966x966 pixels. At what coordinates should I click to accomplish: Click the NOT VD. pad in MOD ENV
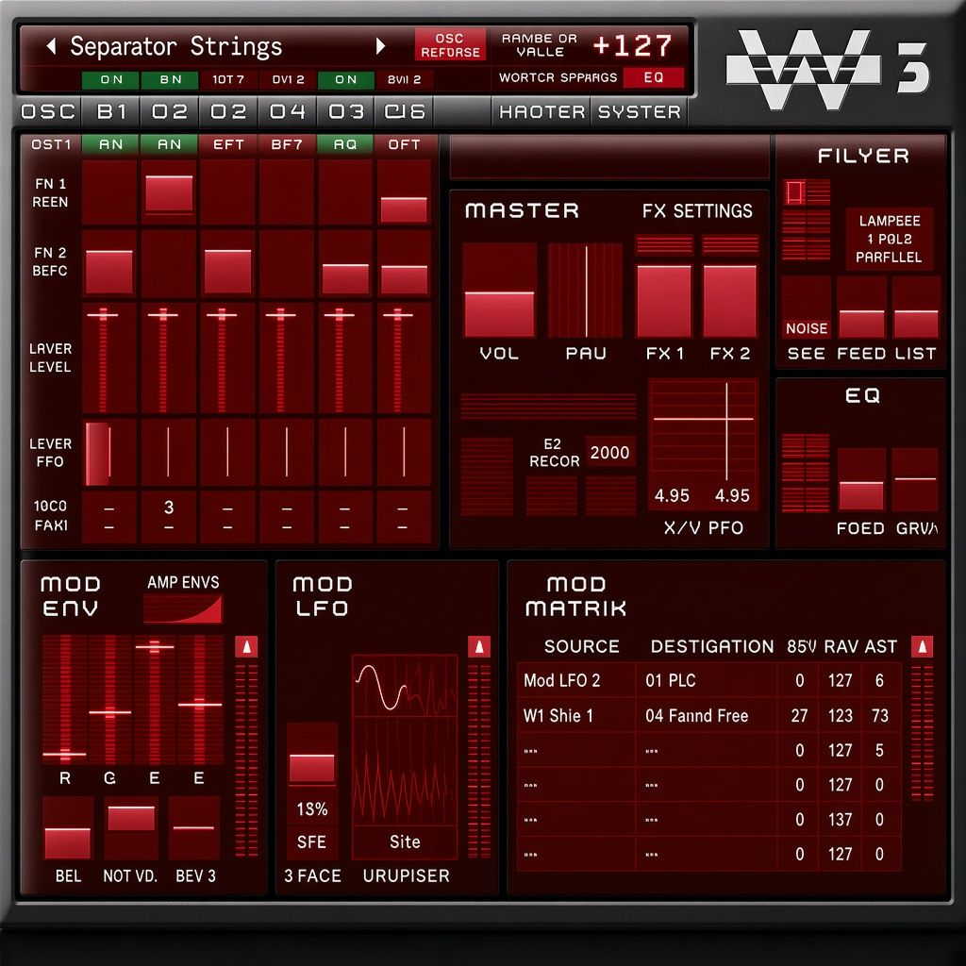[131, 828]
